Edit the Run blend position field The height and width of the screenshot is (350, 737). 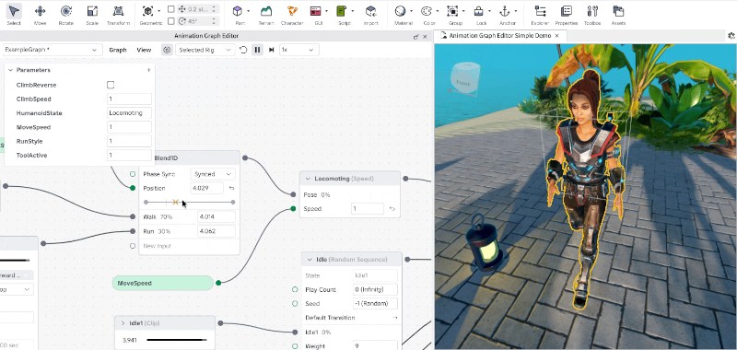click(216, 231)
